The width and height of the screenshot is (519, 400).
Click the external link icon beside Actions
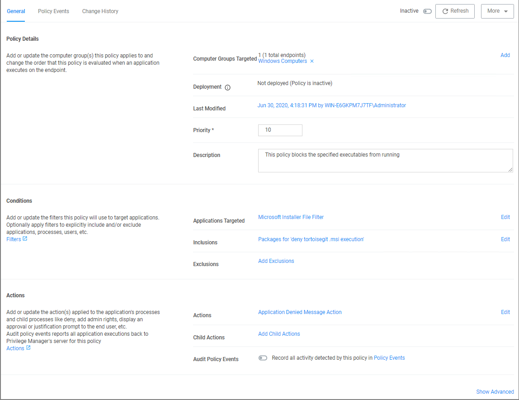[28, 348]
